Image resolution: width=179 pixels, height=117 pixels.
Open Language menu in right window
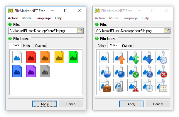pyautogui.click(x=130, y=18)
